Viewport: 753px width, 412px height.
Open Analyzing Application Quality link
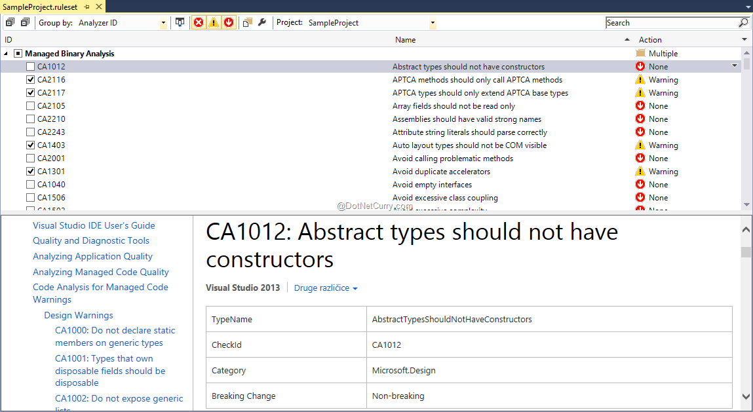pyautogui.click(x=92, y=256)
